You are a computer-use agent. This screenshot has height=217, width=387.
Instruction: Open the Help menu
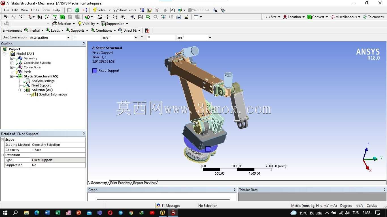coord(56,10)
